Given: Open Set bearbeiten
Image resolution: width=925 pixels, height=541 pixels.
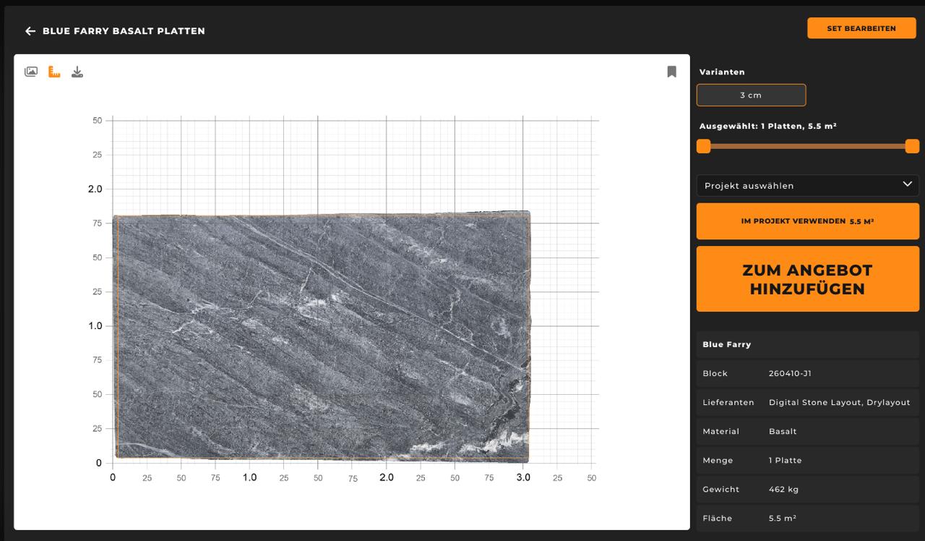Looking at the screenshot, I should pos(861,28).
